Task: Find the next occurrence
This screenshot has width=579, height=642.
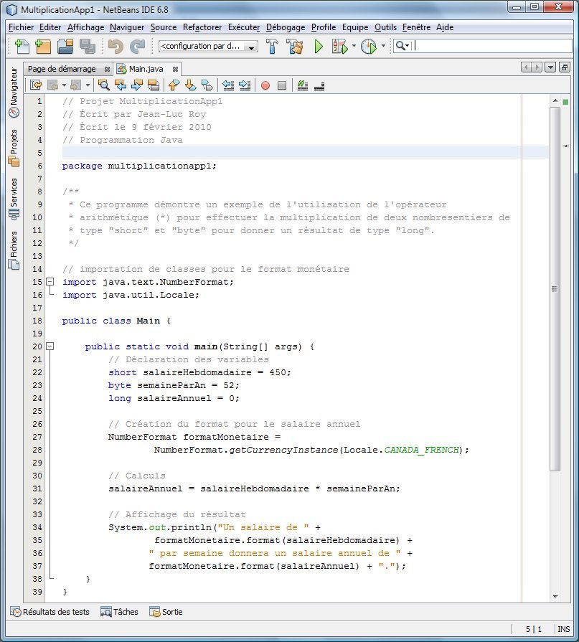Action: tap(137, 85)
